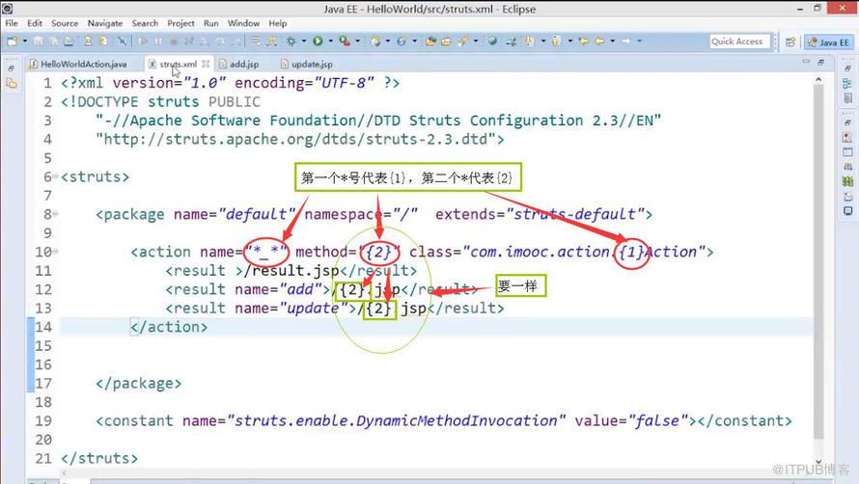The height and width of the screenshot is (484, 859).
Task: Restore the top right minimized view stack
Action: tap(847, 68)
